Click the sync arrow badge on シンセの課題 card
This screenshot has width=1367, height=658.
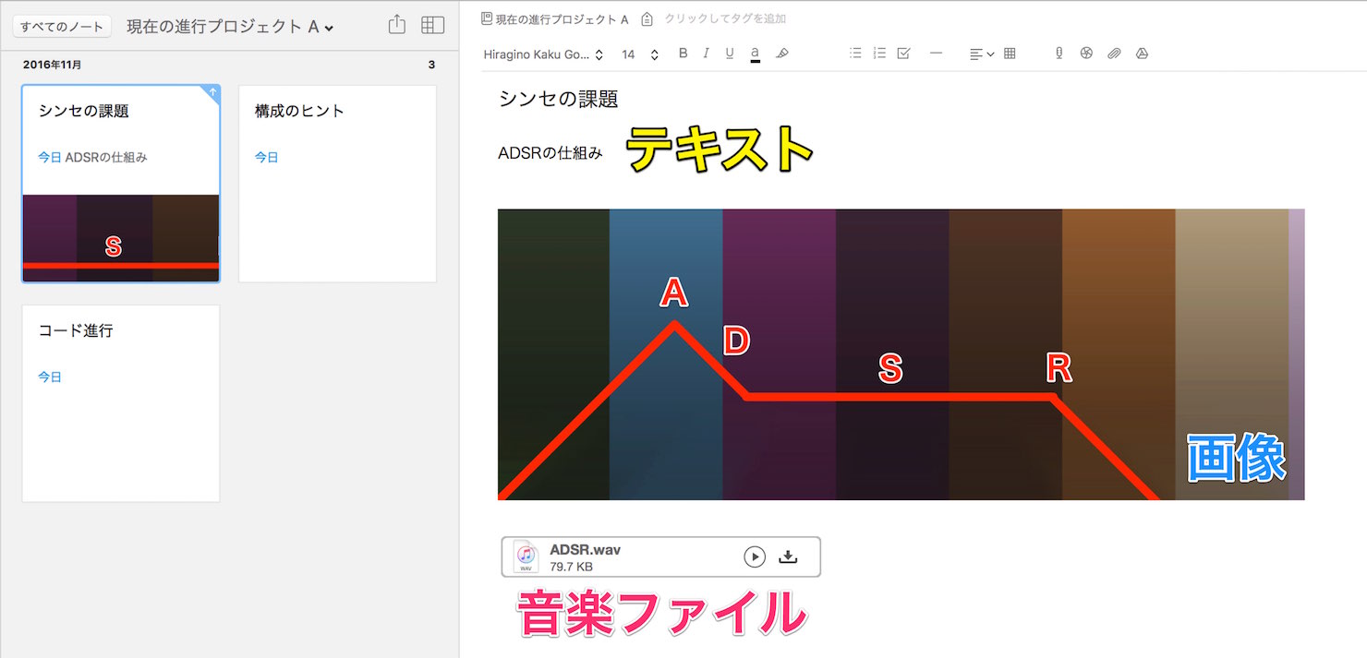click(x=212, y=92)
